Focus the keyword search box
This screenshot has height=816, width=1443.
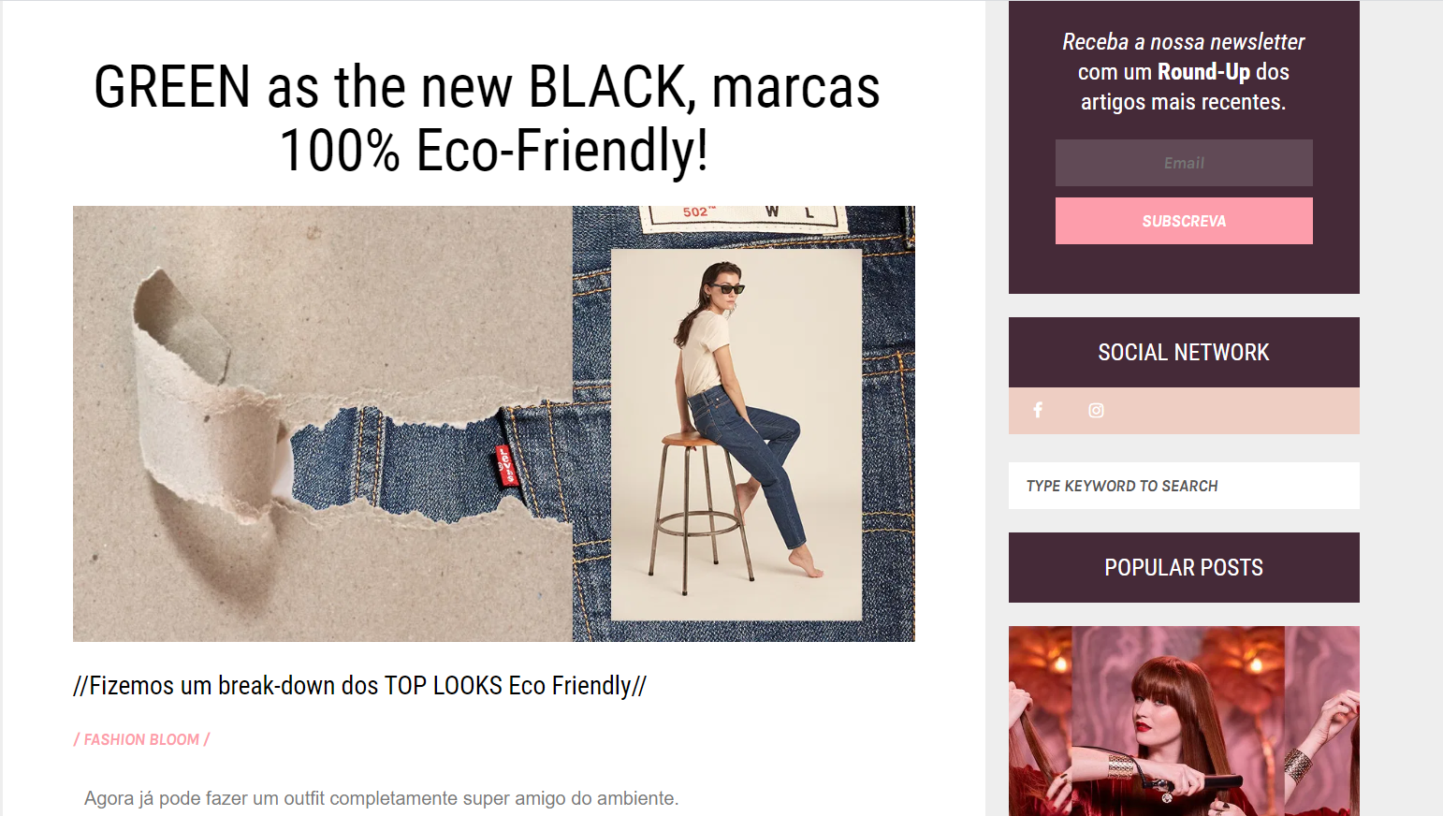tap(1184, 486)
